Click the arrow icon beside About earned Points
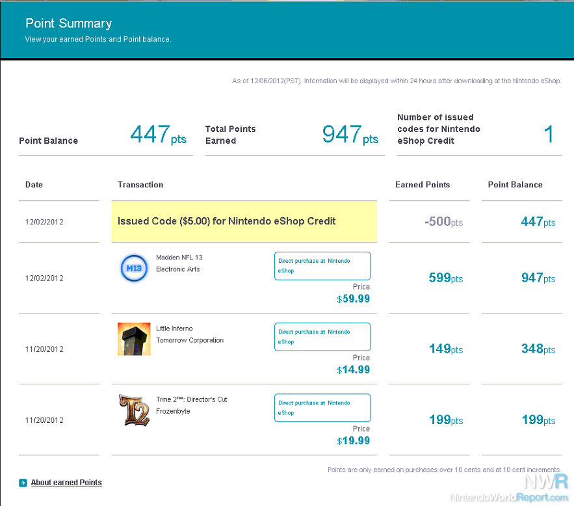The height and width of the screenshot is (506, 574). click(x=23, y=483)
